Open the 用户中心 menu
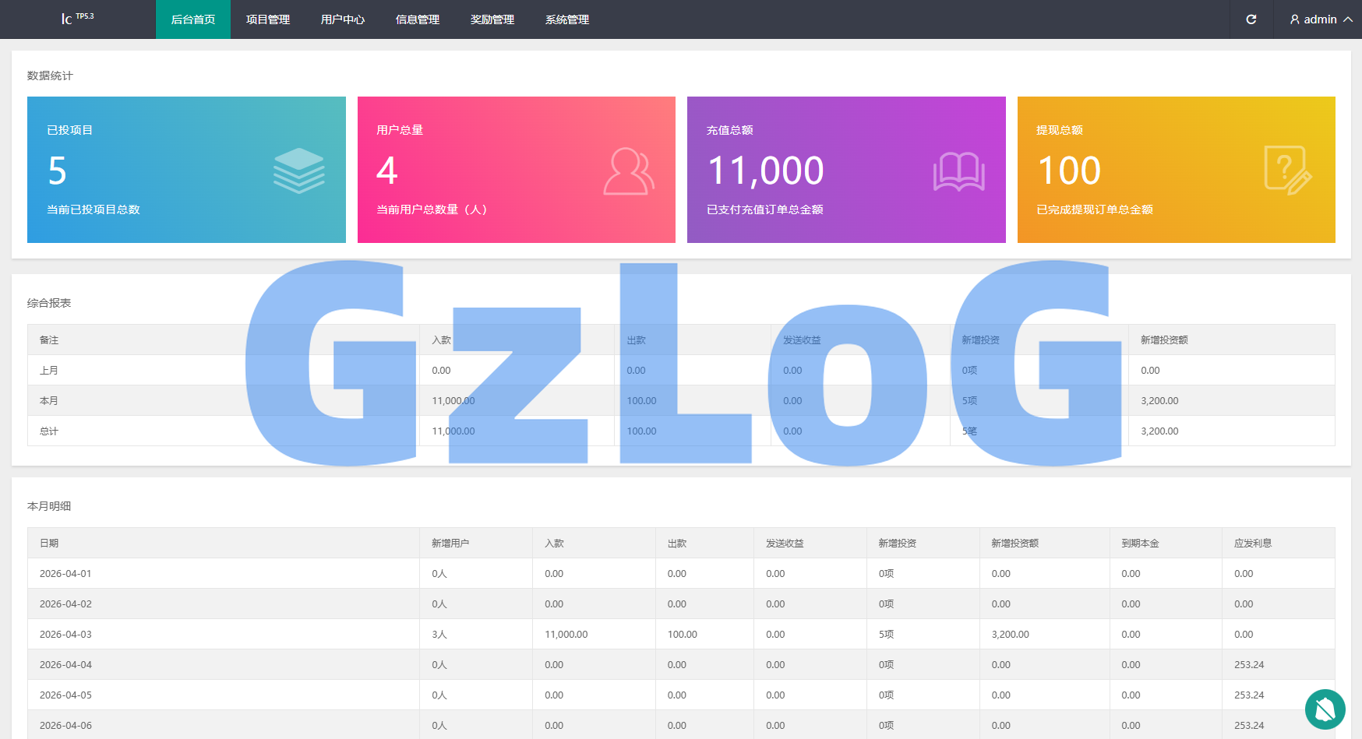 pos(343,19)
